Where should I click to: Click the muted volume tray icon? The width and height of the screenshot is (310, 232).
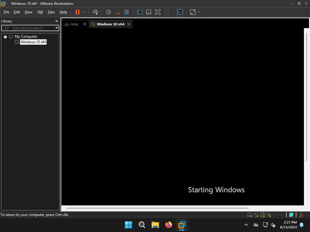point(273,225)
